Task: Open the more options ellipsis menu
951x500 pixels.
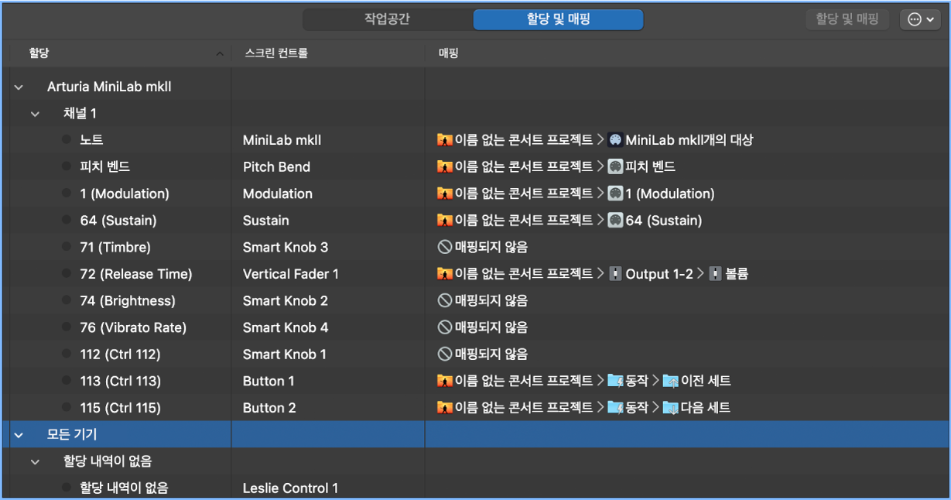Action: [x=920, y=19]
